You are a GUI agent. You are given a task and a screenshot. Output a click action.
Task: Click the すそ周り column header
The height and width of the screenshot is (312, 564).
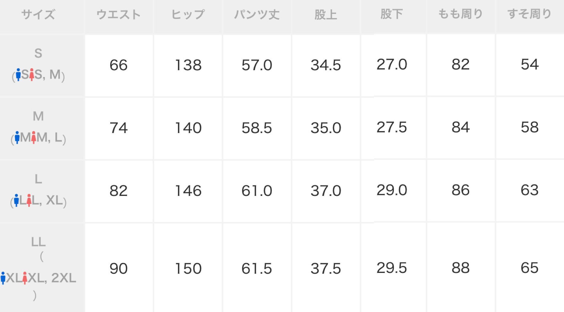pos(529,14)
